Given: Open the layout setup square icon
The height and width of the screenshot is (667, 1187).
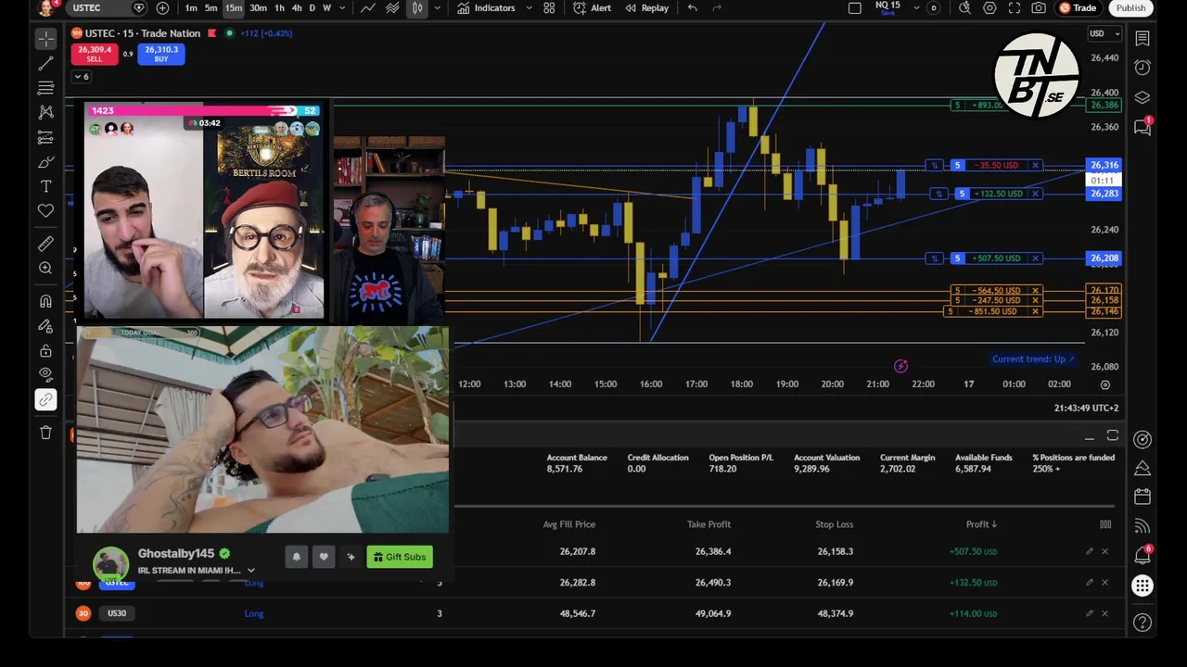Looking at the screenshot, I should [x=855, y=8].
